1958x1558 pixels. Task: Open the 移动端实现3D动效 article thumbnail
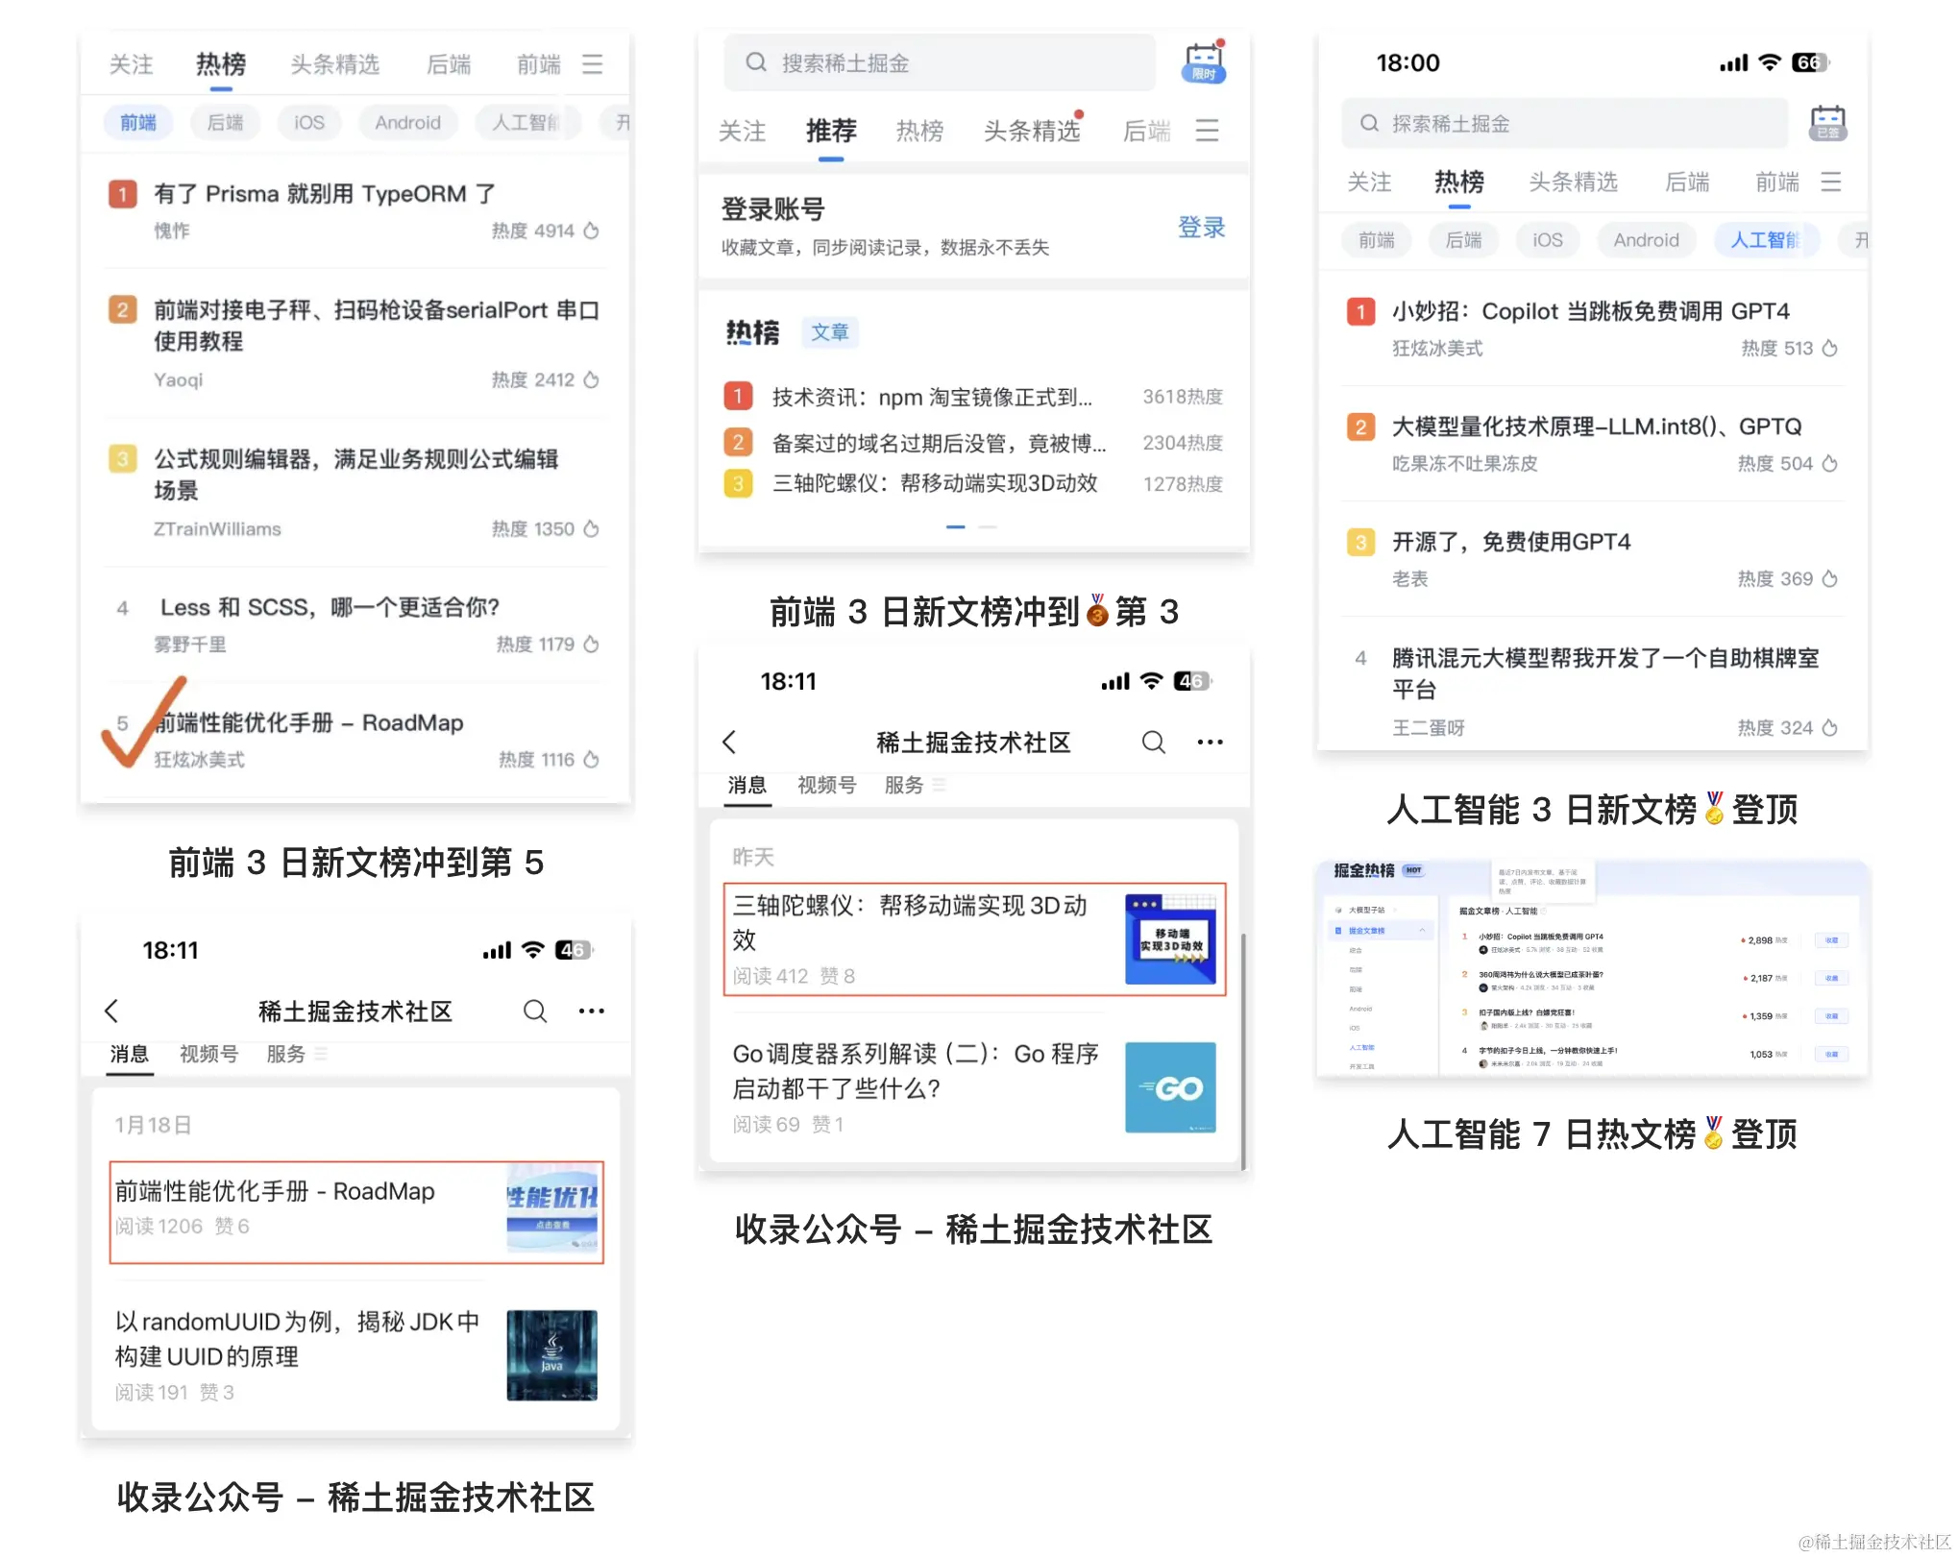pyautogui.click(x=1171, y=939)
